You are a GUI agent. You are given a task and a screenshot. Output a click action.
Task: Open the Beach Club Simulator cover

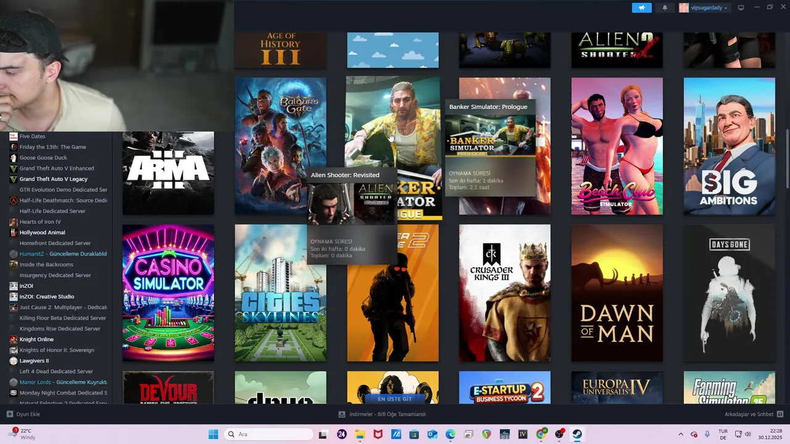[x=617, y=146]
